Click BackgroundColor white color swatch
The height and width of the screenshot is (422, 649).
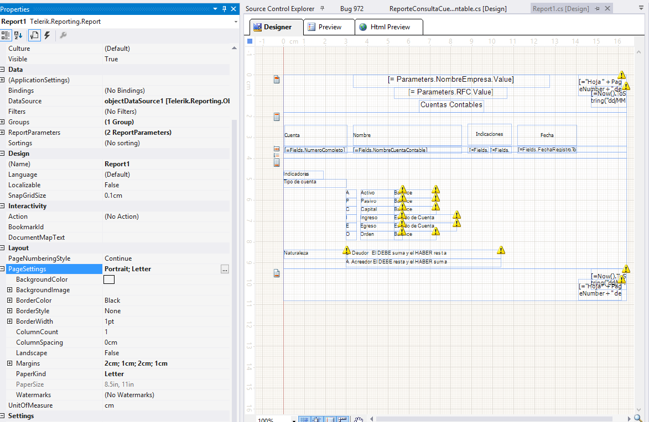[109, 280]
